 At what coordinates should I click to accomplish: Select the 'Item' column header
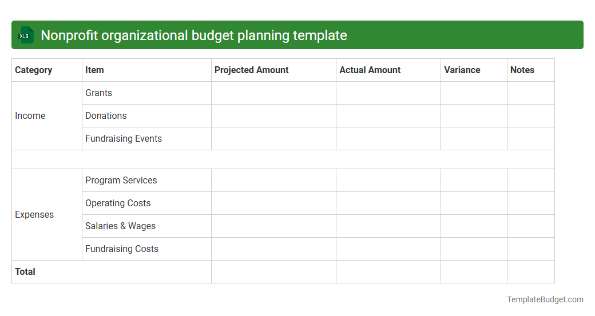coord(147,70)
